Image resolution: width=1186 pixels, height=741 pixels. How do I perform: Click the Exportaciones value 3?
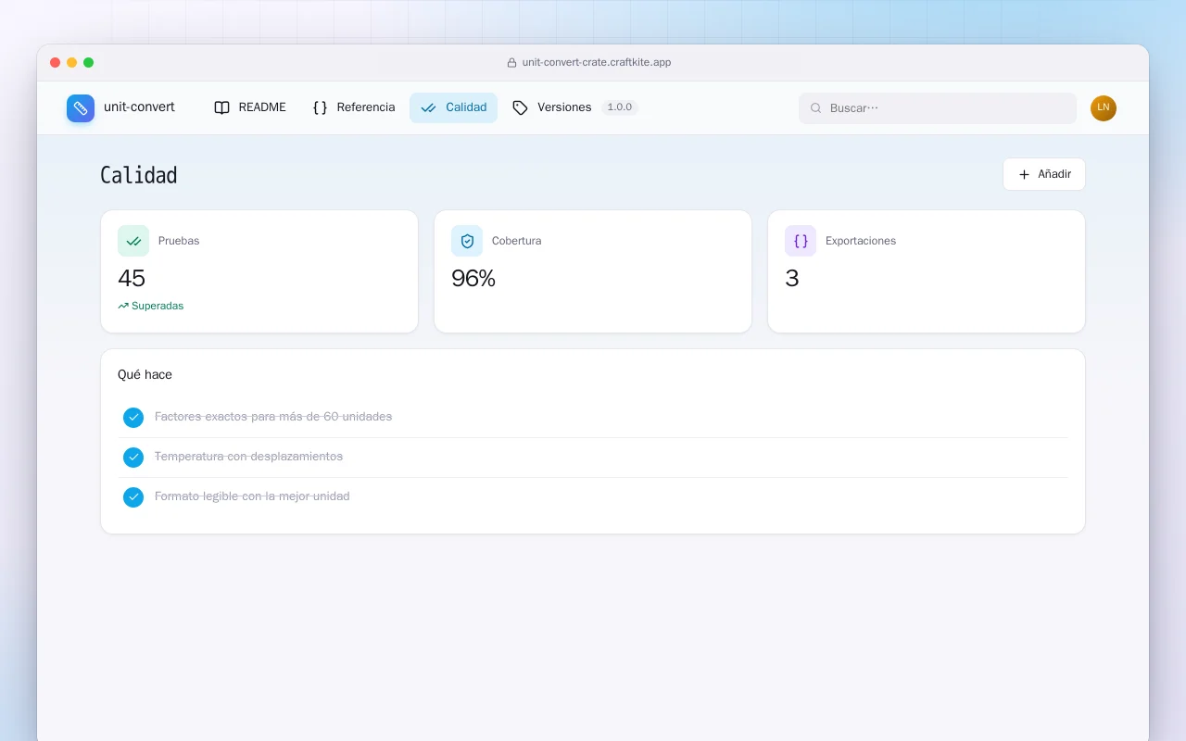coord(792,279)
